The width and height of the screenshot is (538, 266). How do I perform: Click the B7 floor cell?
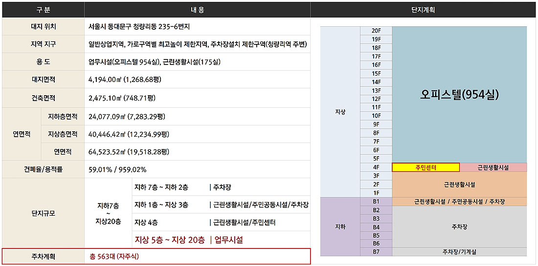[x=376, y=252]
